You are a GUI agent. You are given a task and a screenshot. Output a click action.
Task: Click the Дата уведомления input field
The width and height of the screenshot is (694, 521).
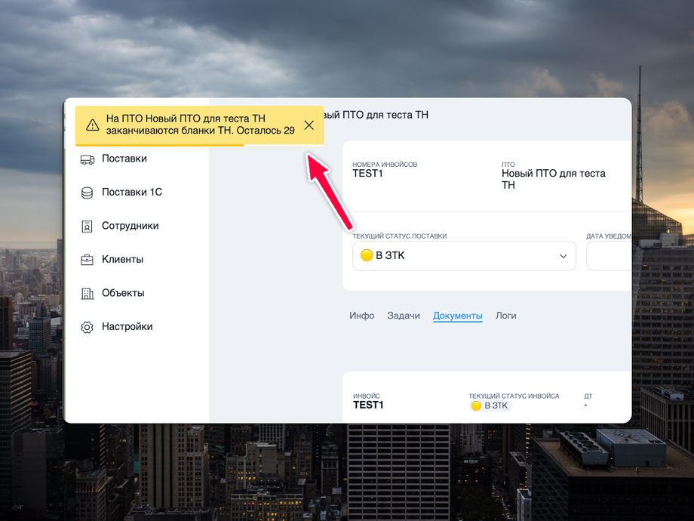pos(609,256)
